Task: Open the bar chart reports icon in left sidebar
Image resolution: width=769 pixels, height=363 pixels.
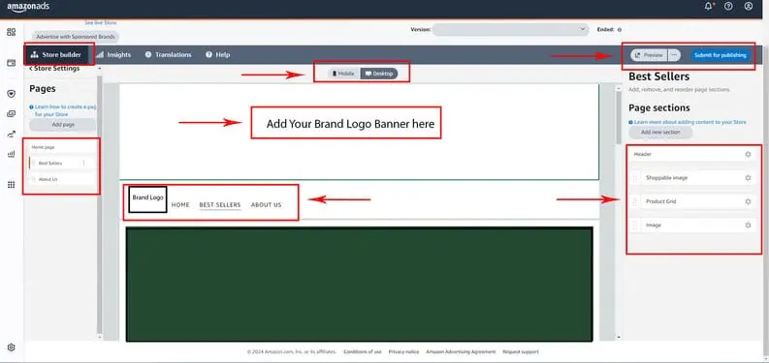Action: [12, 154]
